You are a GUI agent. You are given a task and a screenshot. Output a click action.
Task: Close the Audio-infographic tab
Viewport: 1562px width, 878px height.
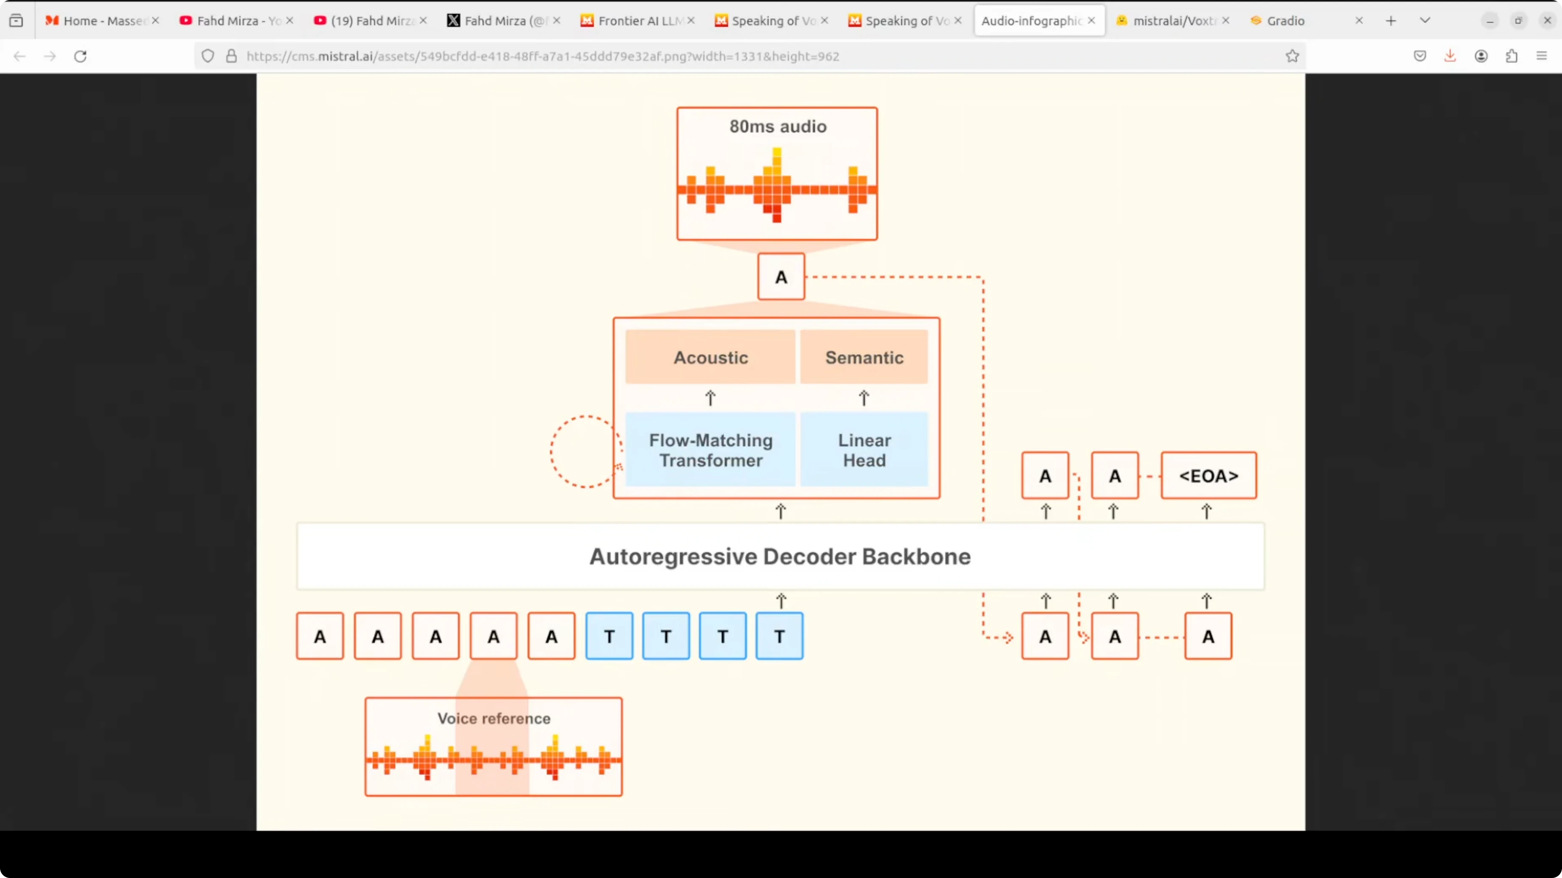pos(1091,21)
